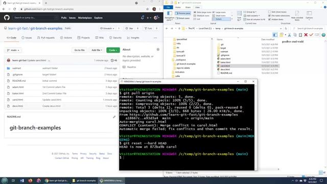Toggle Details pane in ribbon

(x=182, y=18)
